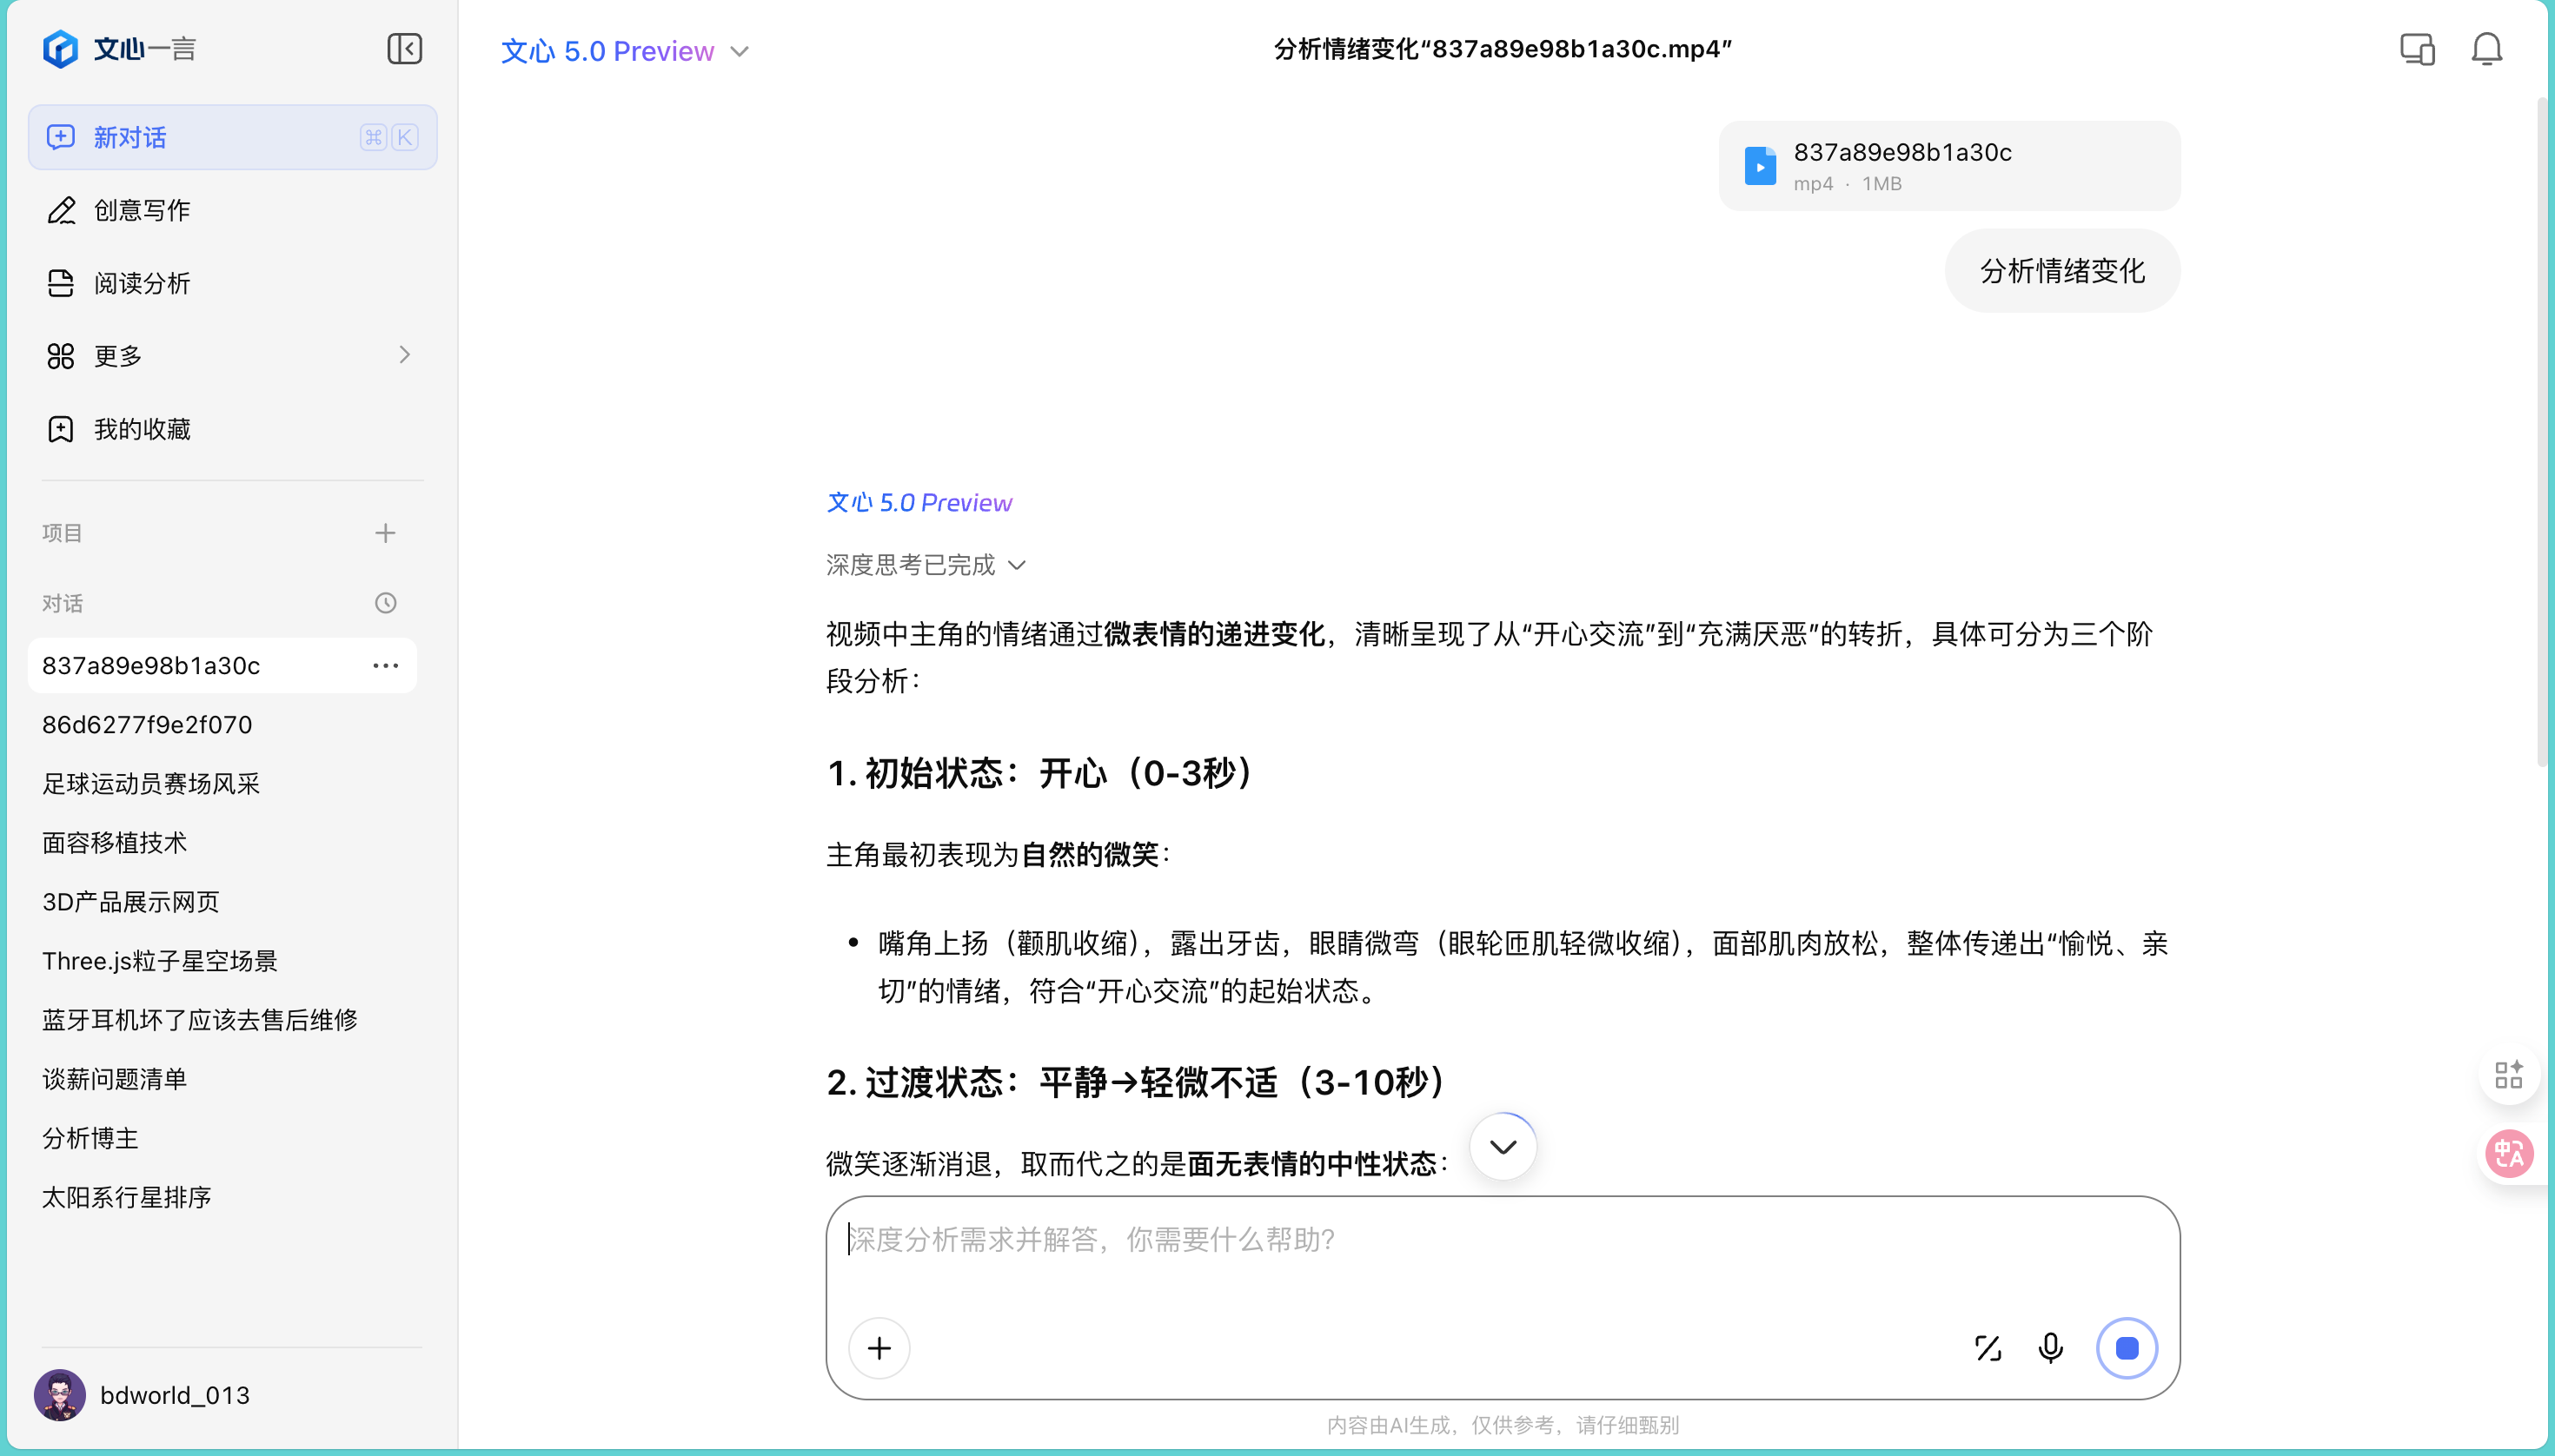Expand the 更多 menu item
2555x1456 pixels.
tap(230, 356)
